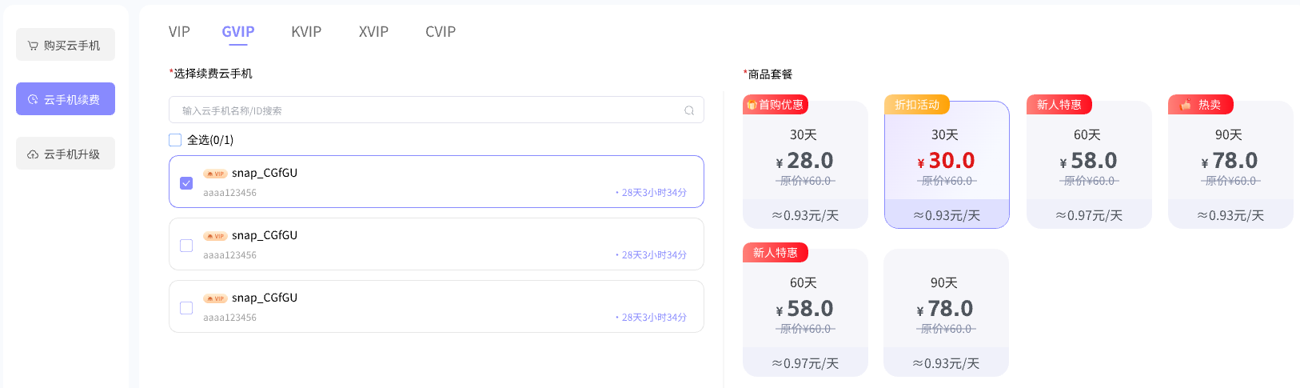Open the CVIP tab
The width and height of the screenshot is (1300, 388).
click(x=441, y=32)
